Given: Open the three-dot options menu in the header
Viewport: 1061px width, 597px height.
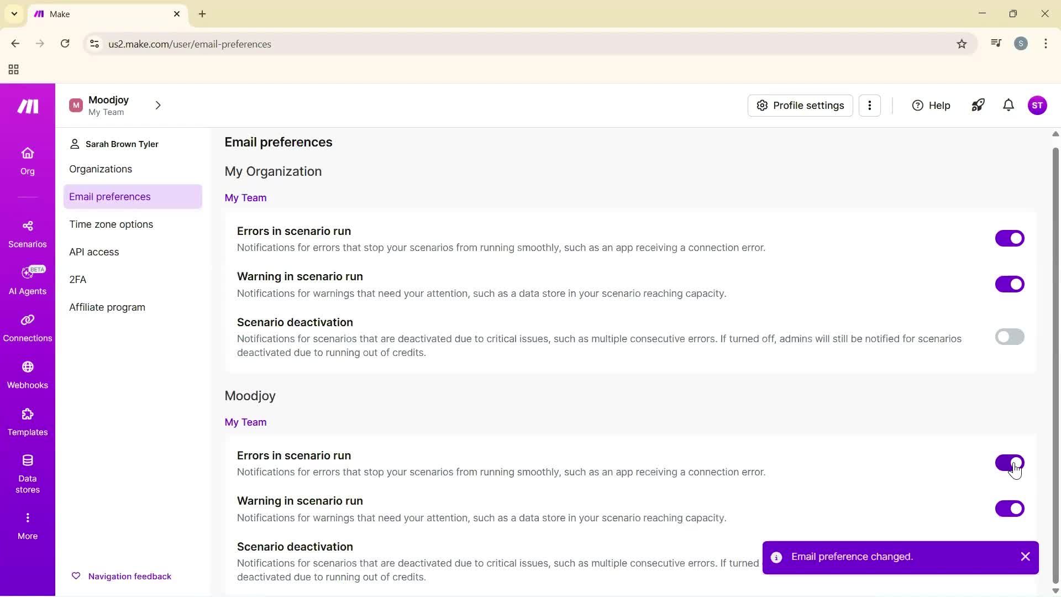Looking at the screenshot, I should (x=870, y=105).
